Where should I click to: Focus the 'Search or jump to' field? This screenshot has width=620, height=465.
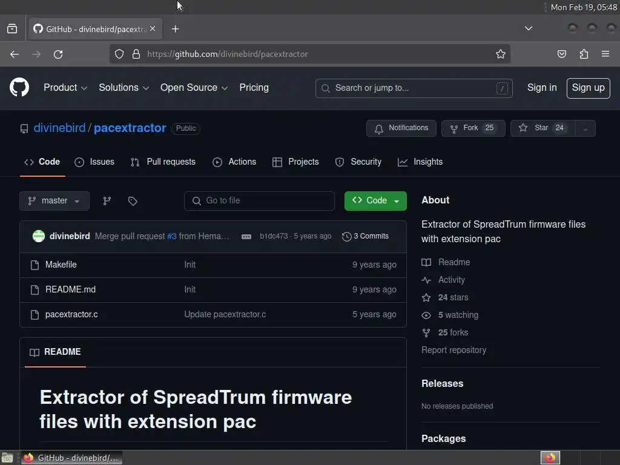(414, 88)
